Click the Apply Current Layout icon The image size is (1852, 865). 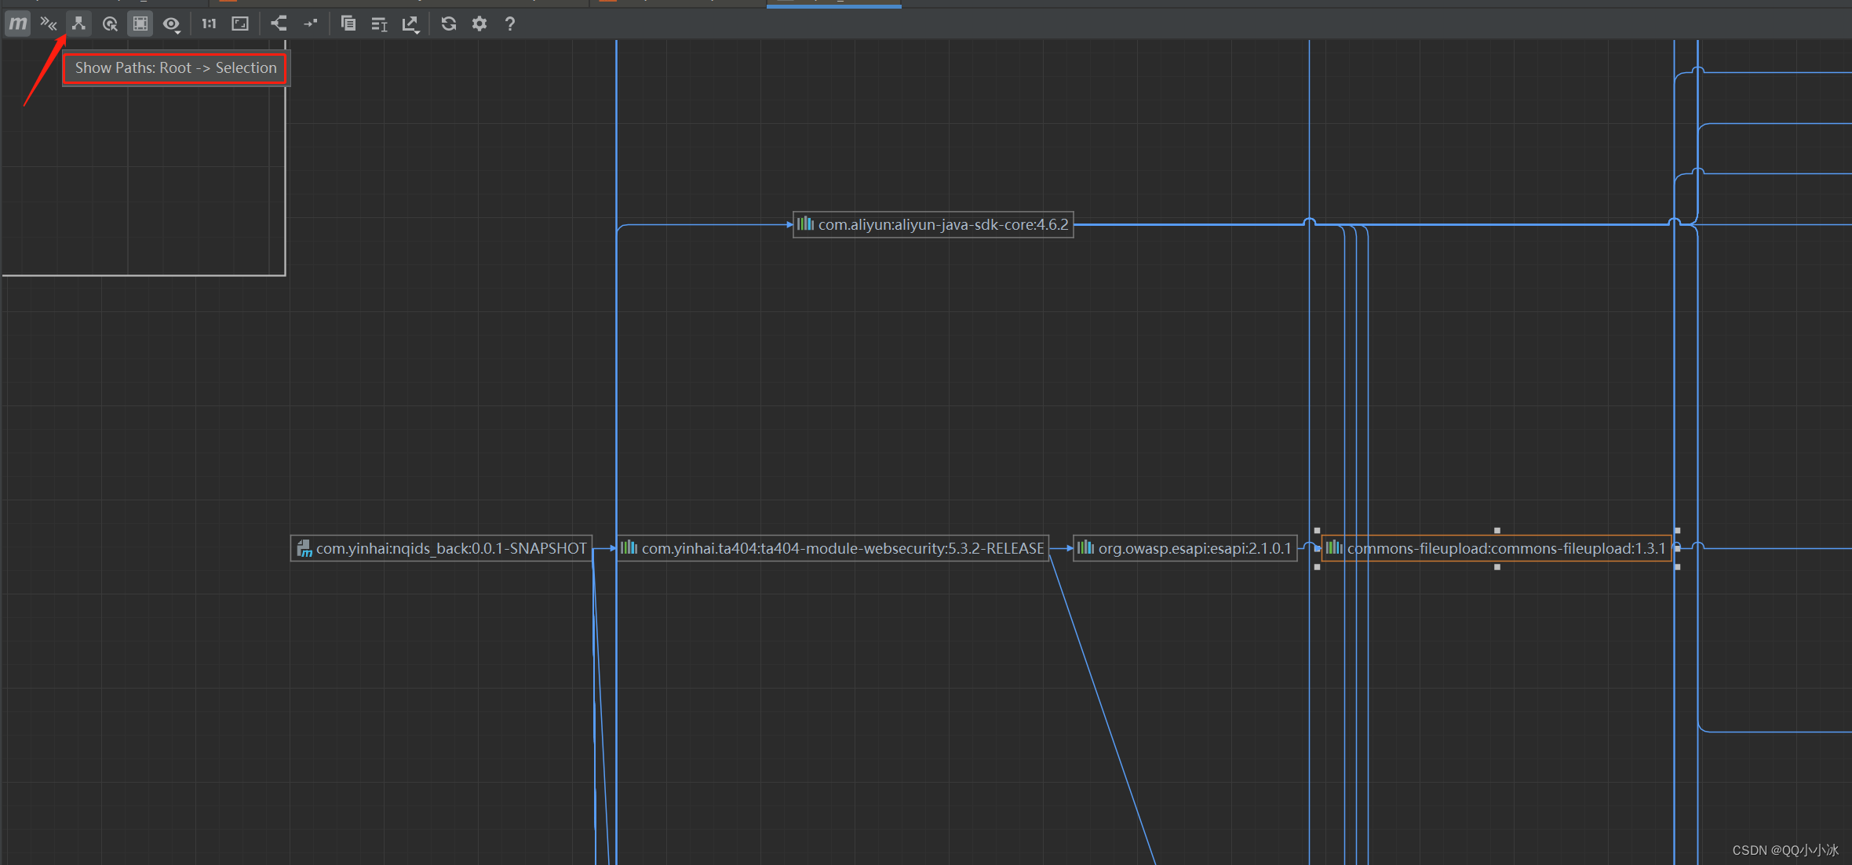click(279, 24)
